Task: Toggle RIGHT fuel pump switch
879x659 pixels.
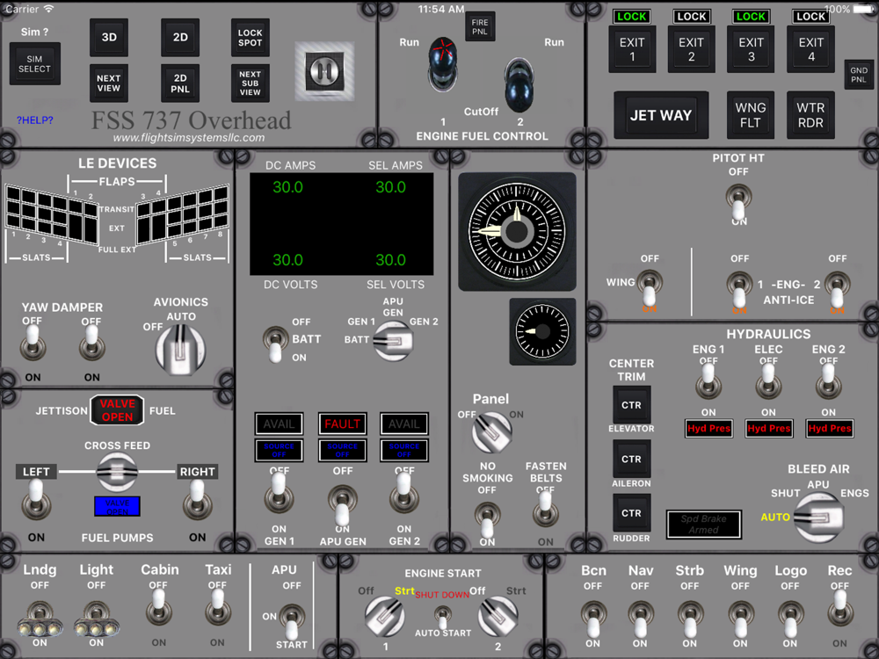Action: pos(197,499)
